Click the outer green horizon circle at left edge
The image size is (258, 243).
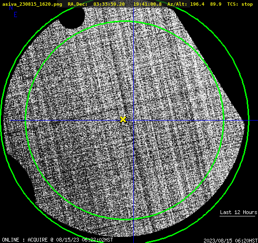(1, 121)
